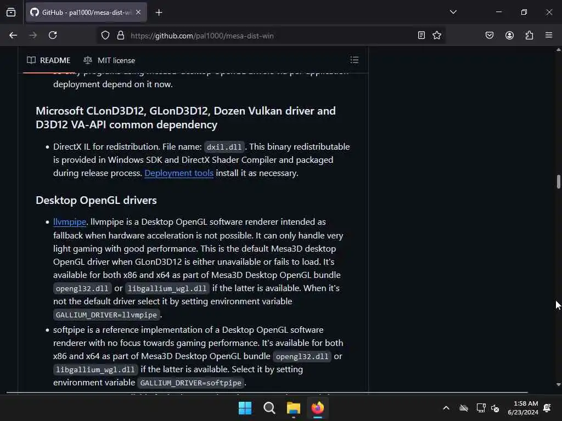Toggle reader view for the page
Image resolution: width=562 pixels, height=421 pixels.
[x=421, y=36]
